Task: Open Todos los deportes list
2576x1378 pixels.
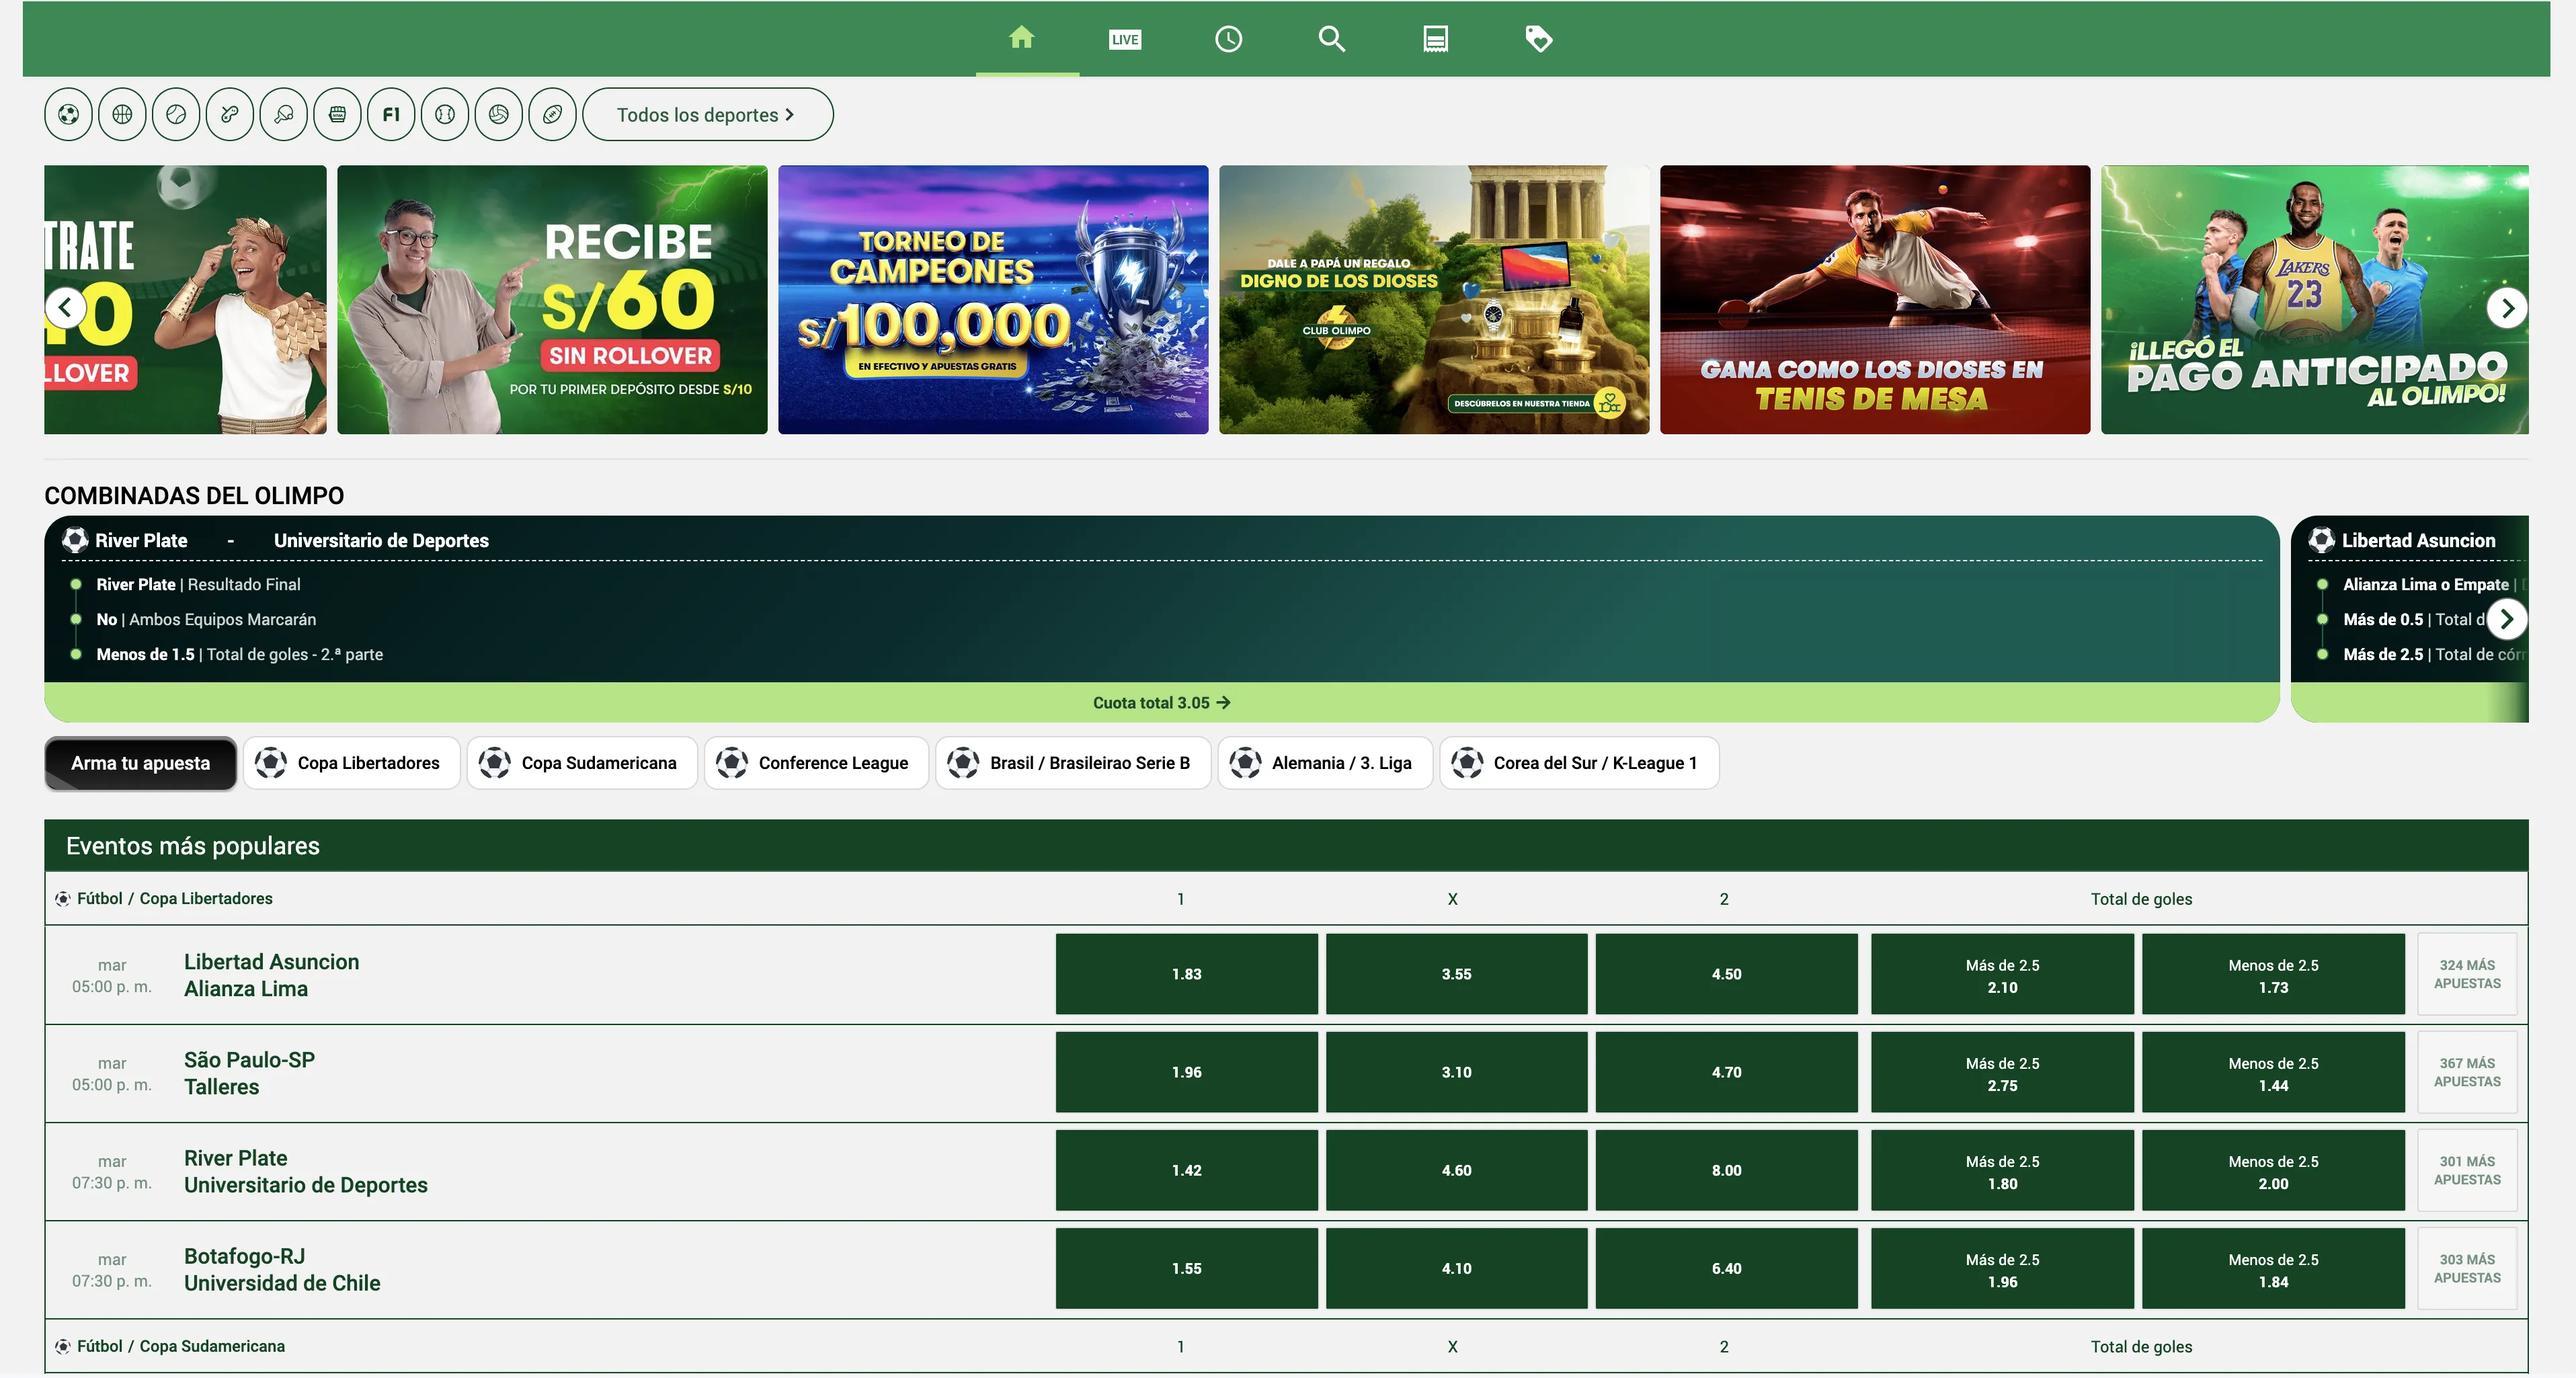Action: [707, 114]
